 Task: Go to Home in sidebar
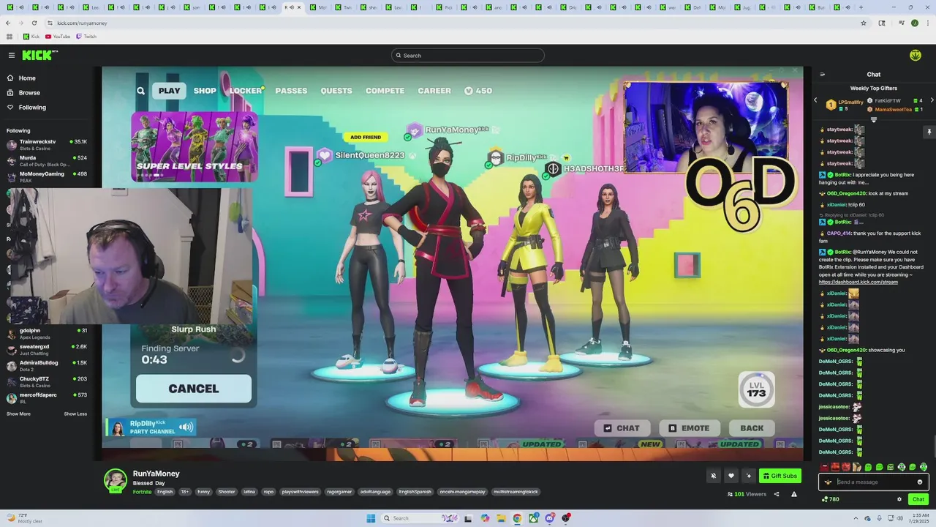(x=21, y=78)
